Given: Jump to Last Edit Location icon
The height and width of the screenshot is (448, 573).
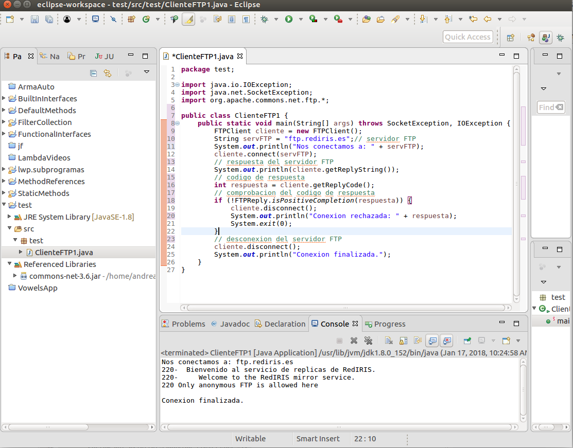Looking at the screenshot, I should pyautogui.click(x=473, y=19).
